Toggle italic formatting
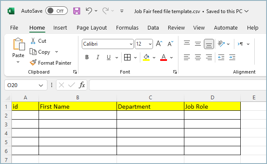Viewport: 267px width, 164px height. pyautogui.click(x=98, y=57)
